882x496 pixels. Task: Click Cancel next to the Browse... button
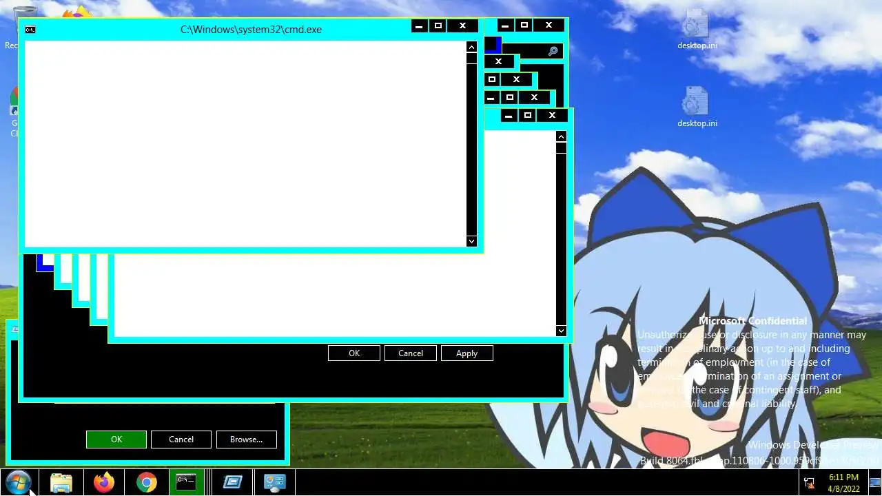181,440
